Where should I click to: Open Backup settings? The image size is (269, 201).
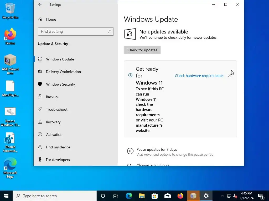75,97
